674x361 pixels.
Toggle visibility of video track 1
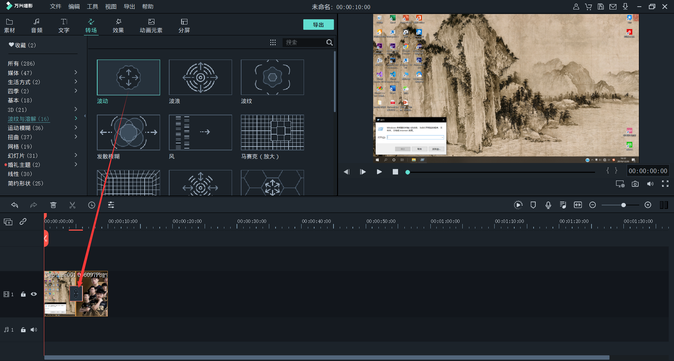click(34, 294)
